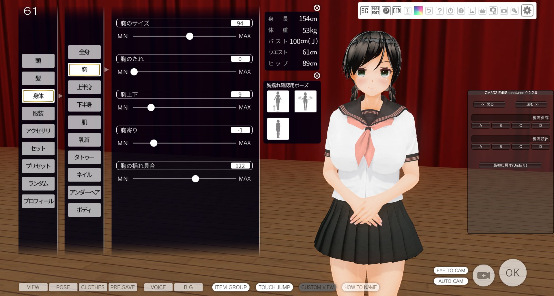The height and width of the screenshot is (296, 554).
Task: Open the タトゥー subcategory
Action: 84,157
